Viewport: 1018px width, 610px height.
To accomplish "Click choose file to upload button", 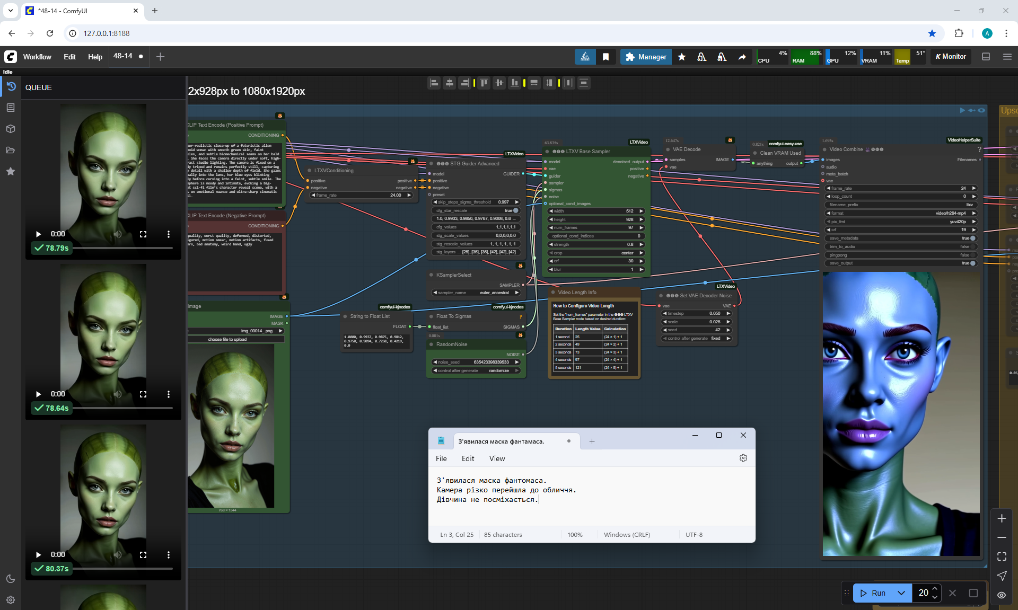I will tap(227, 339).
